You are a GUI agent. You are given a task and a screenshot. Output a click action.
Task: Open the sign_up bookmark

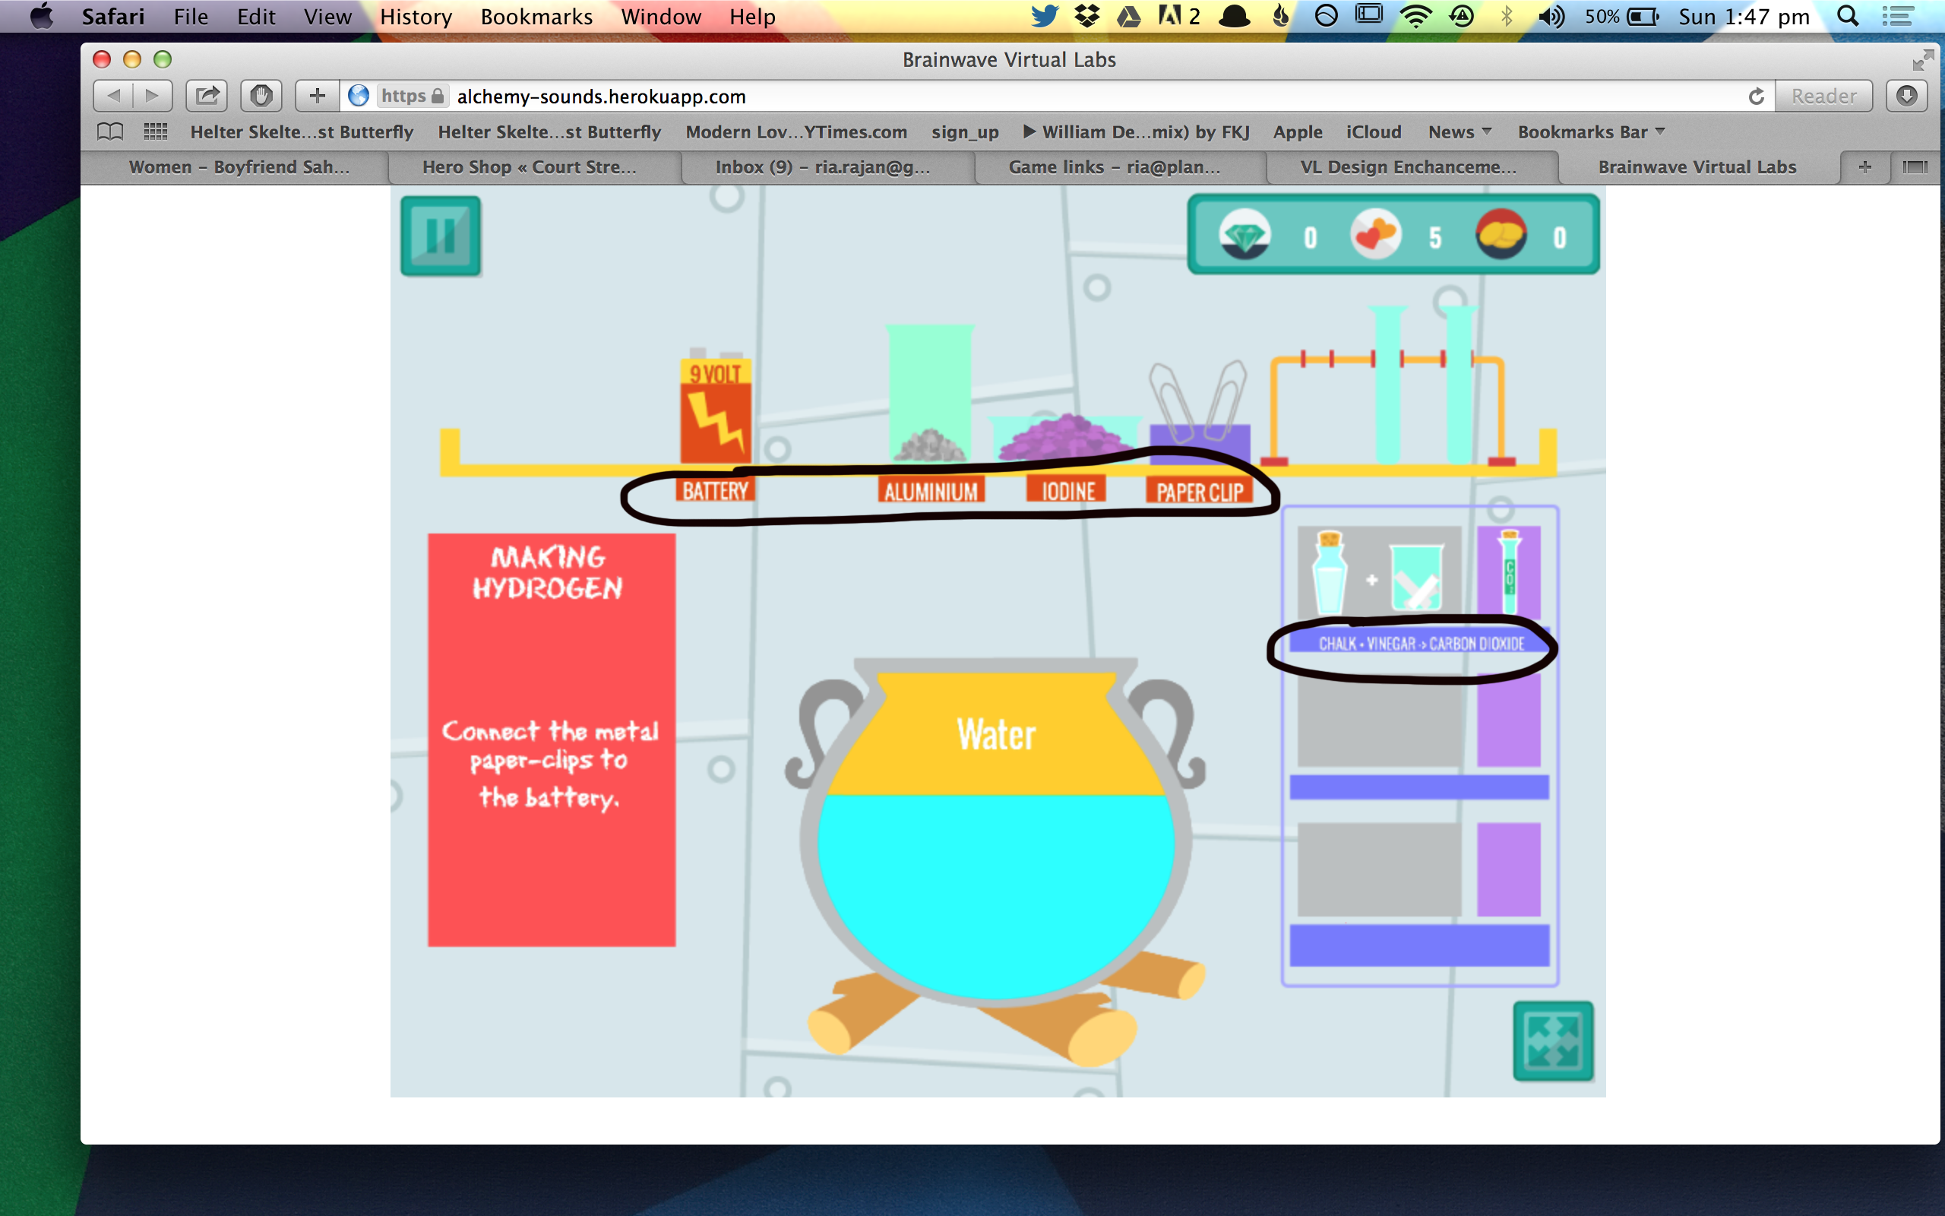point(964,132)
